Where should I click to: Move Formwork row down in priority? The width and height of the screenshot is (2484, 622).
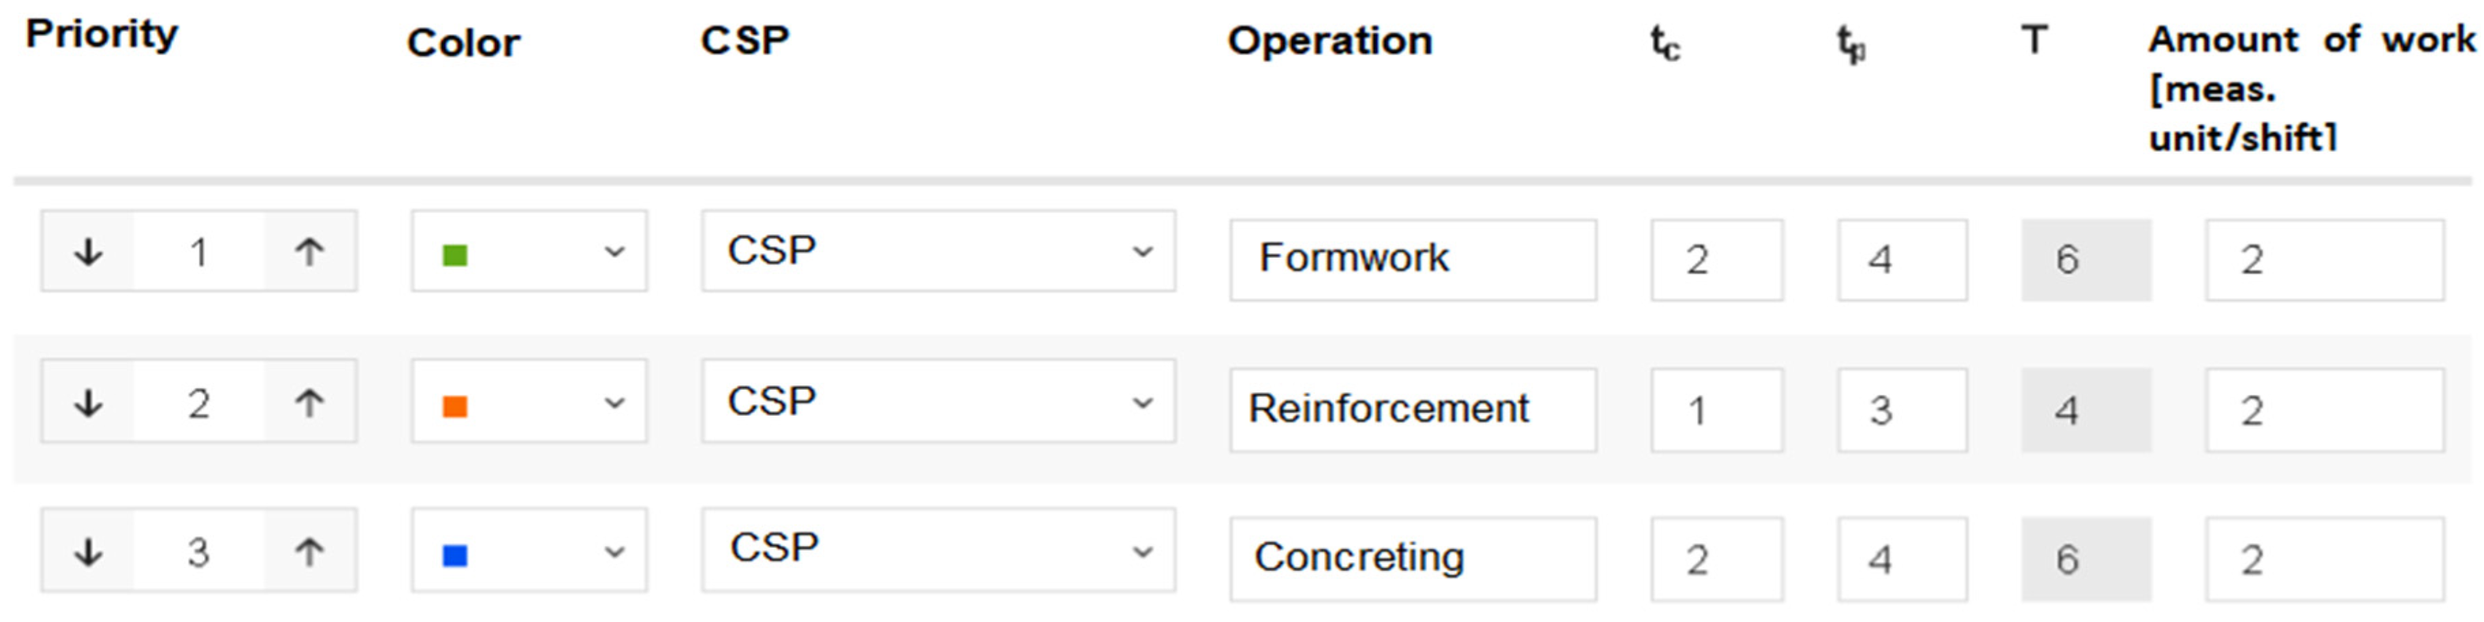(x=89, y=252)
